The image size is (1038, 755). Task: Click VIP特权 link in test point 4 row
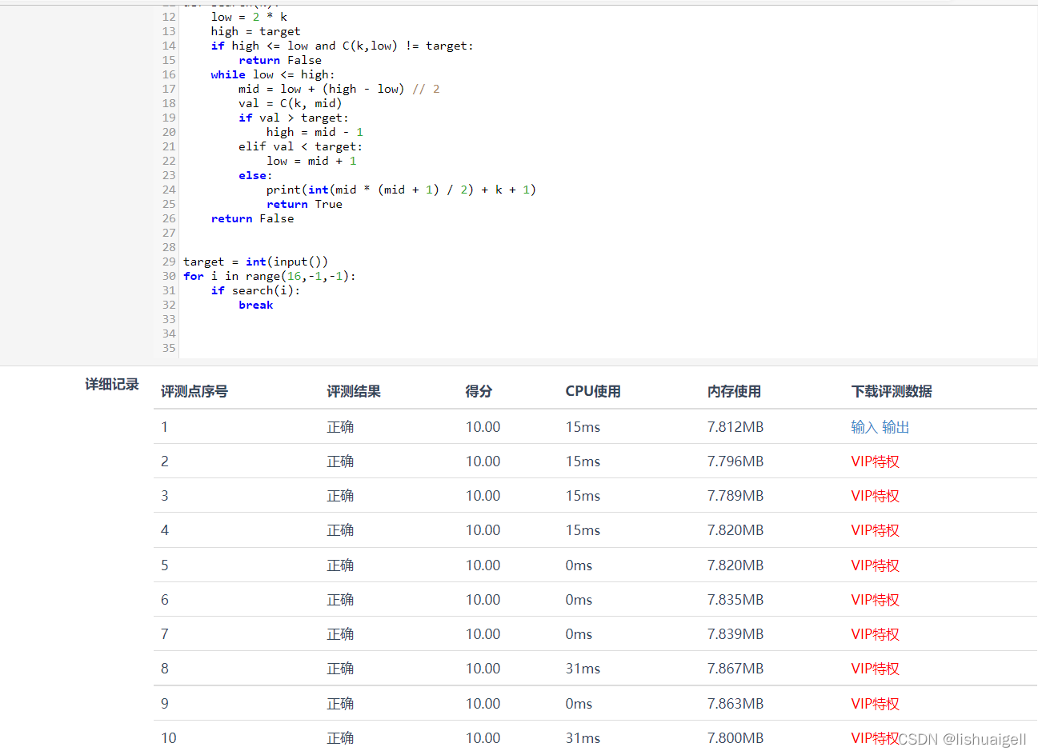click(876, 530)
